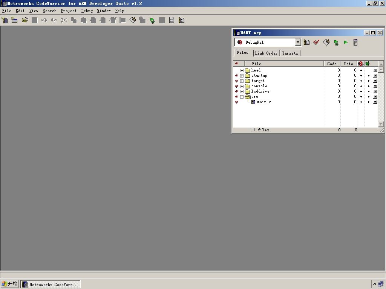This screenshot has width=386, height=289.
Task: Click the New project window icon in main toolbar
Action: point(15,20)
